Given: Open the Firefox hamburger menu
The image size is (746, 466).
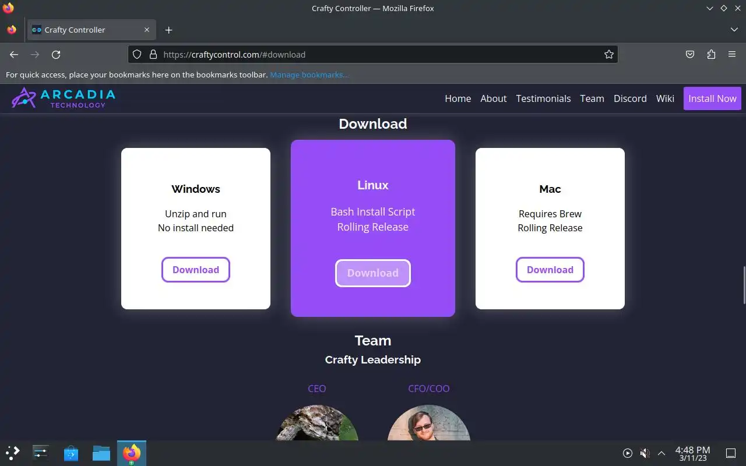Looking at the screenshot, I should (x=732, y=54).
